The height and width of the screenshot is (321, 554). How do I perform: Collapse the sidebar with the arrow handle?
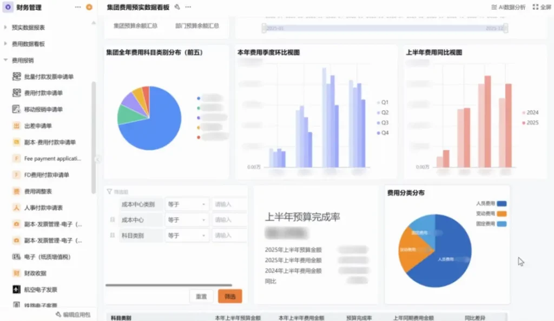97,159
